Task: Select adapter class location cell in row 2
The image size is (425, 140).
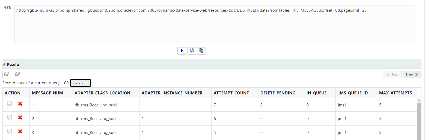Action: (106, 118)
